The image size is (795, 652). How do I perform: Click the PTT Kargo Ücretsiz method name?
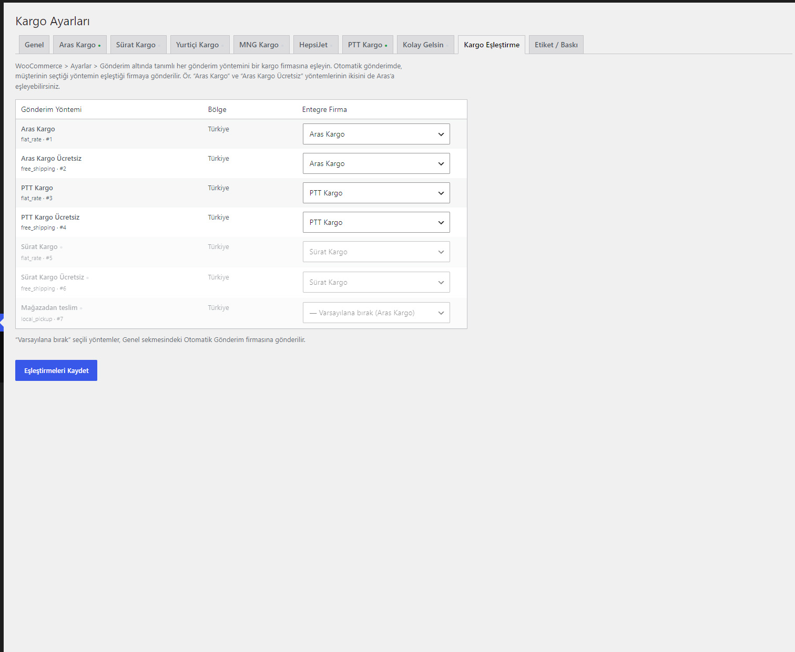(50, 217)
